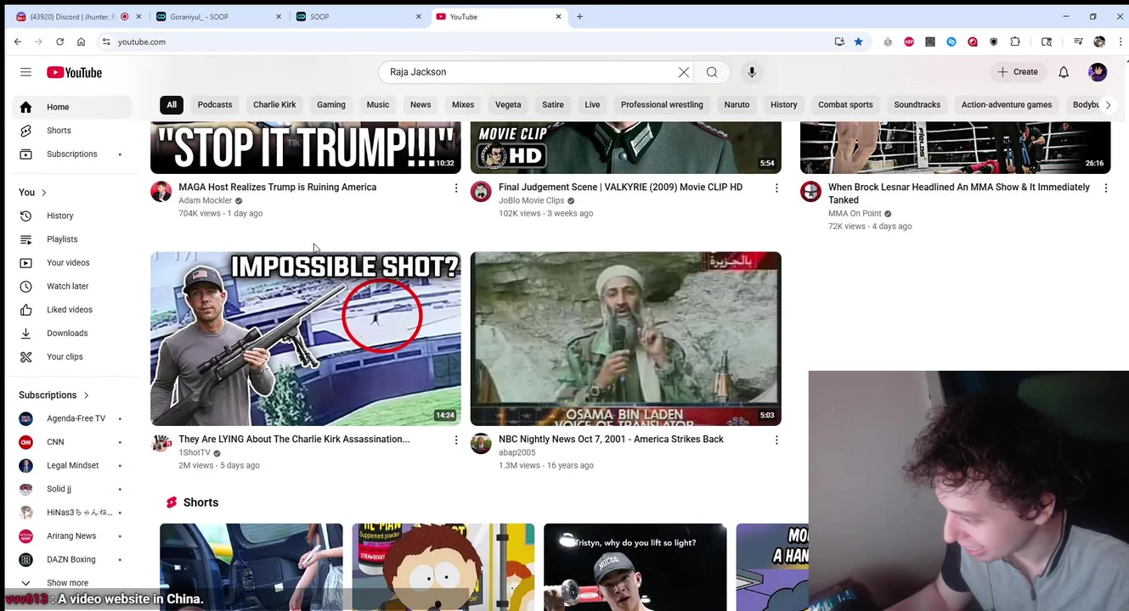Screen dimensions: 1129x611
Task: Open the More options menu for the Final Judgement Scene video
Action: [x=776, y=188]
